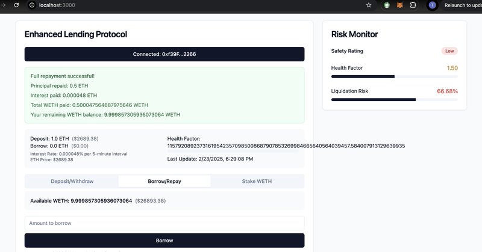Image resolution: width=482 pixels, height=252 pixels.
Task: Click the Borrow: 0.0 ETH text
Action: click(49, 146)
